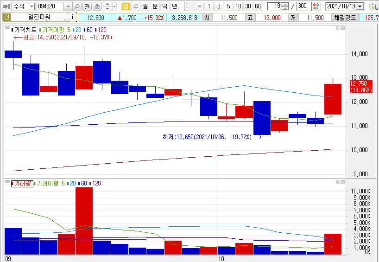
Task: Click the 최고:14,550 high annotation
Action: pyautogui.click(x=63, y=37)
